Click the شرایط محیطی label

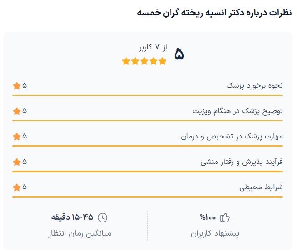pyautogui.click(x=261, y=188)
